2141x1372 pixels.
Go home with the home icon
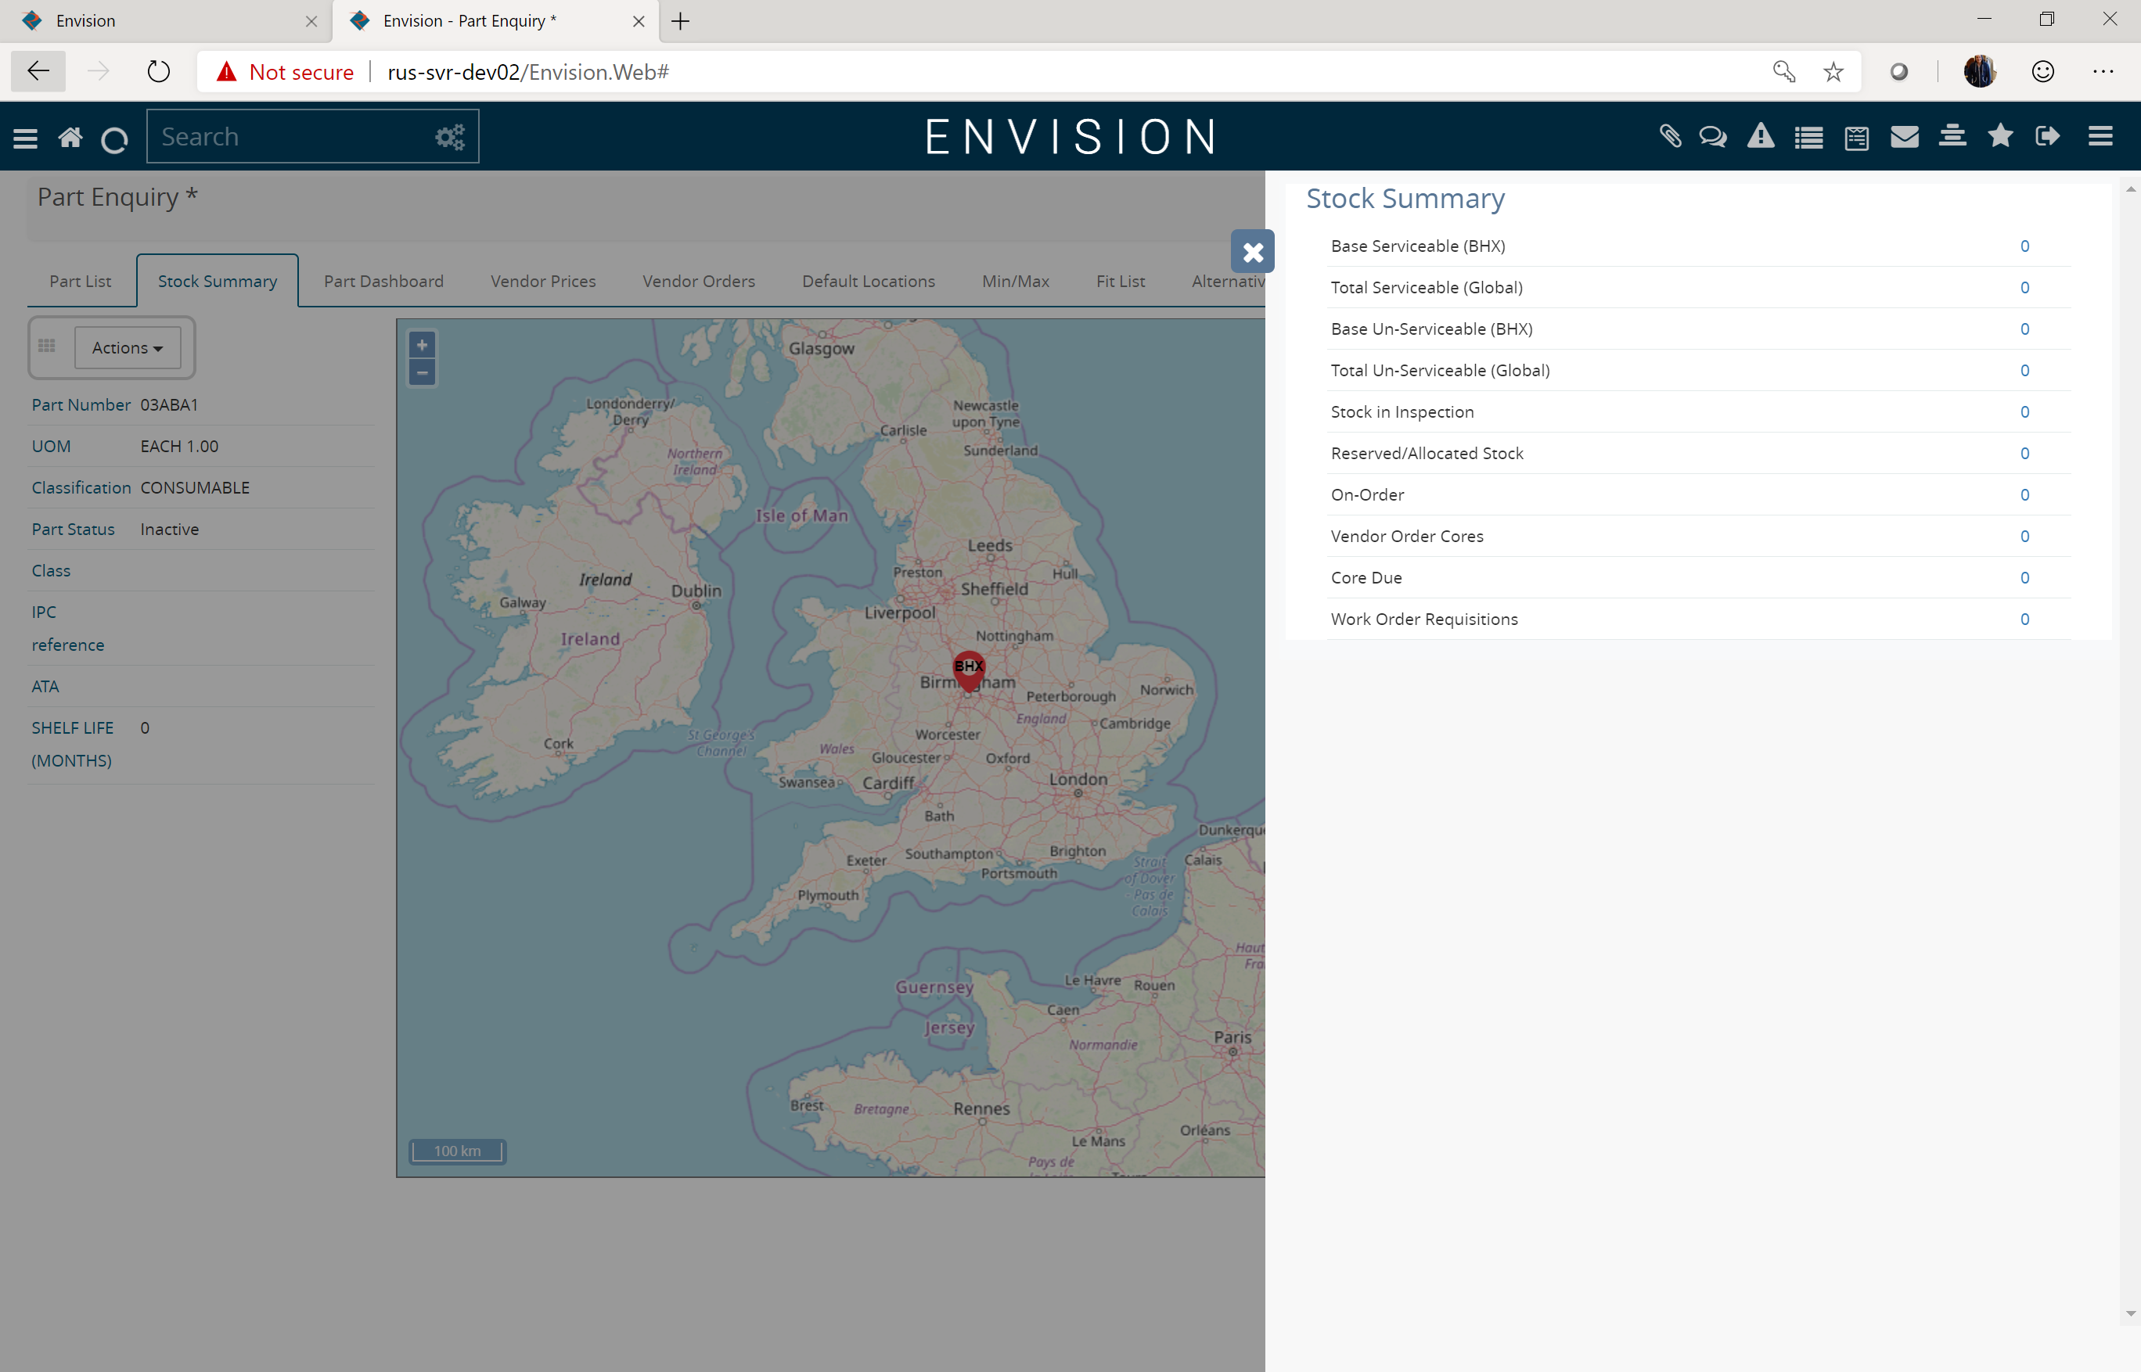pyautogui.click(x=70, y=136)
